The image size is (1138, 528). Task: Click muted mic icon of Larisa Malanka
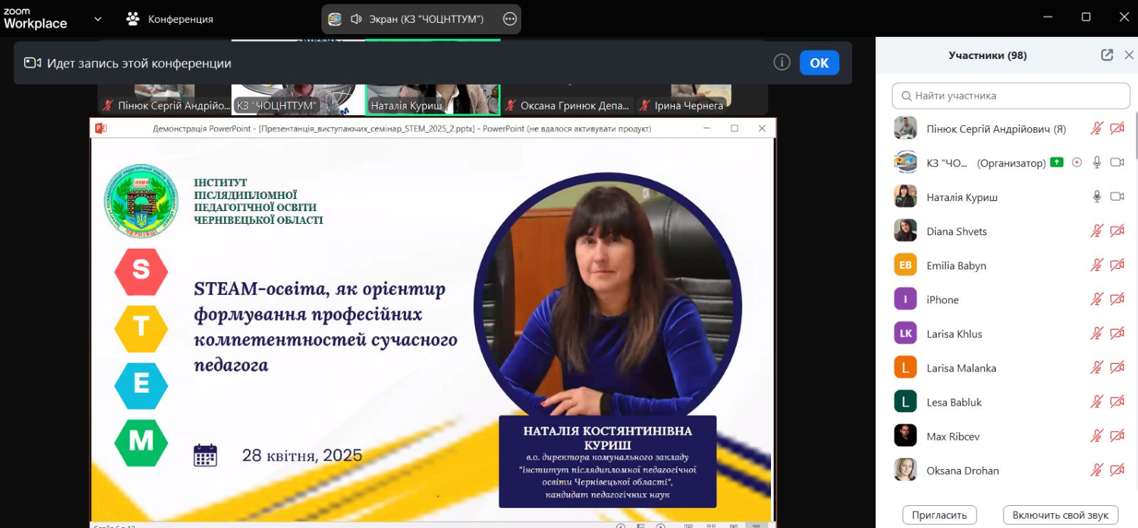point(1097,367)
